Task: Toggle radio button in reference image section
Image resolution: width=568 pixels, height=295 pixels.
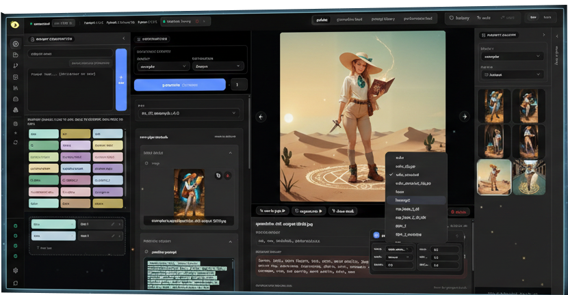Action: (x=146, y=163)
